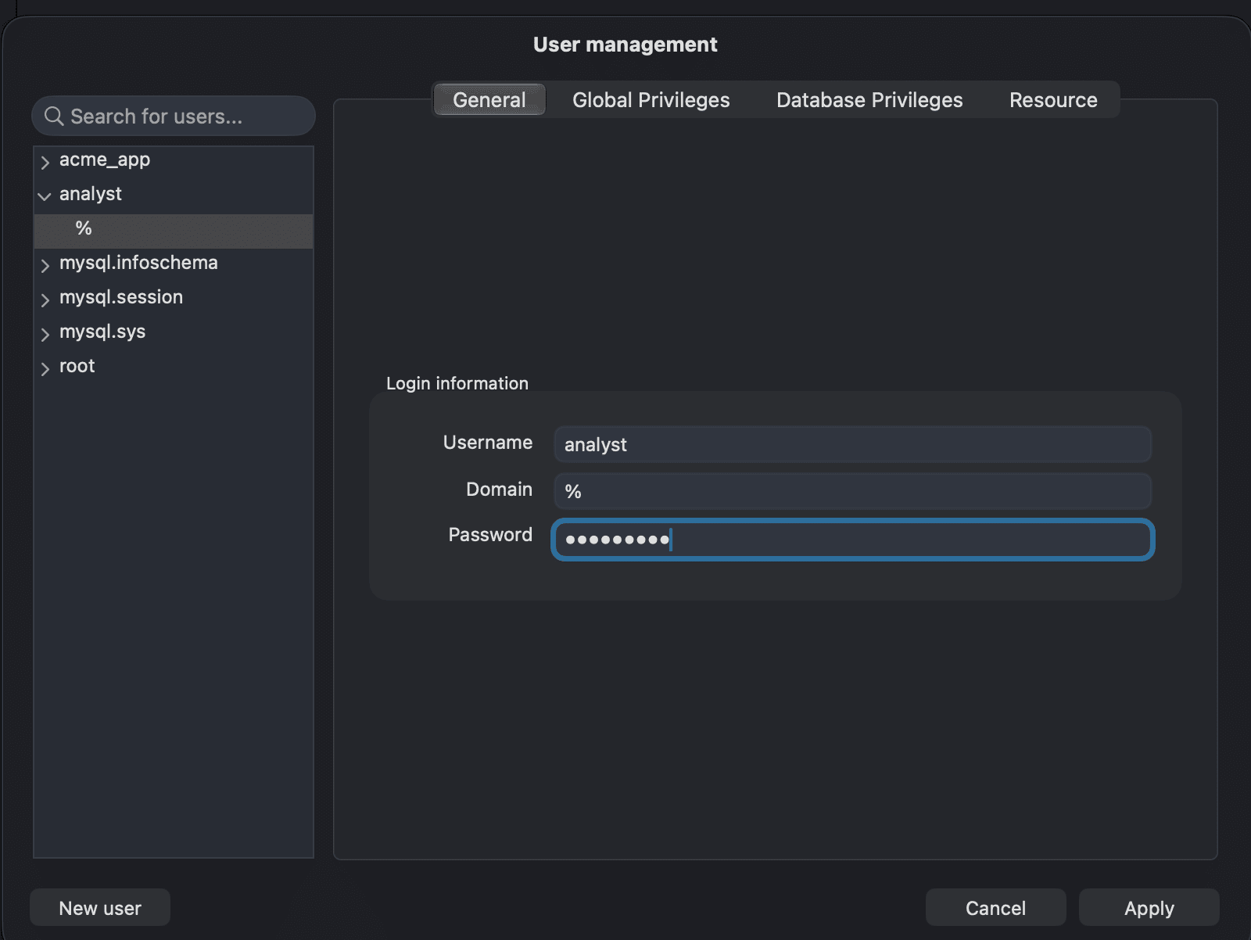Select the acme_app user name
1251x940 pixels.
tap(105, 160)
